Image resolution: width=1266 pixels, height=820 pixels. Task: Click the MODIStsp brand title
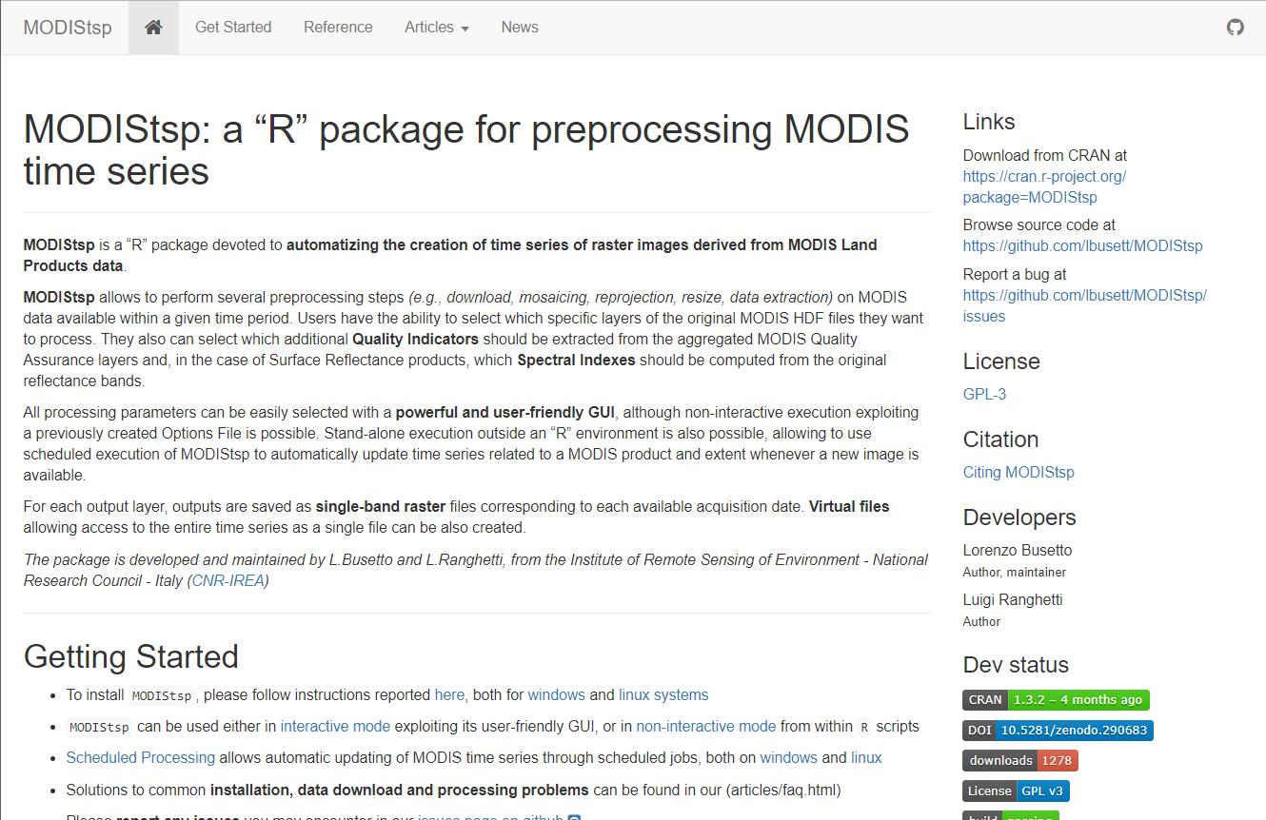click(68, 28)
